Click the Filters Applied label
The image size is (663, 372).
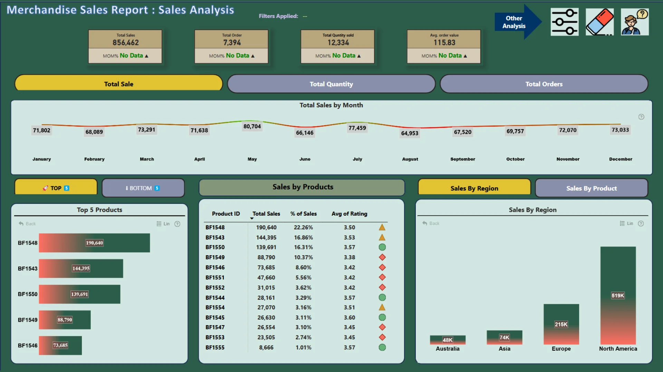tap(278, 16)
